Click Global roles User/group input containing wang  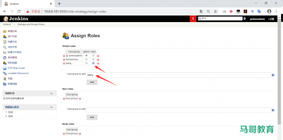pos(179,75)
